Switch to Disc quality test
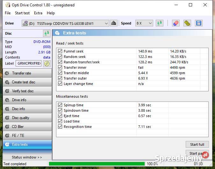The width and height of the screenshot is (215, 169). coord(27,118)
